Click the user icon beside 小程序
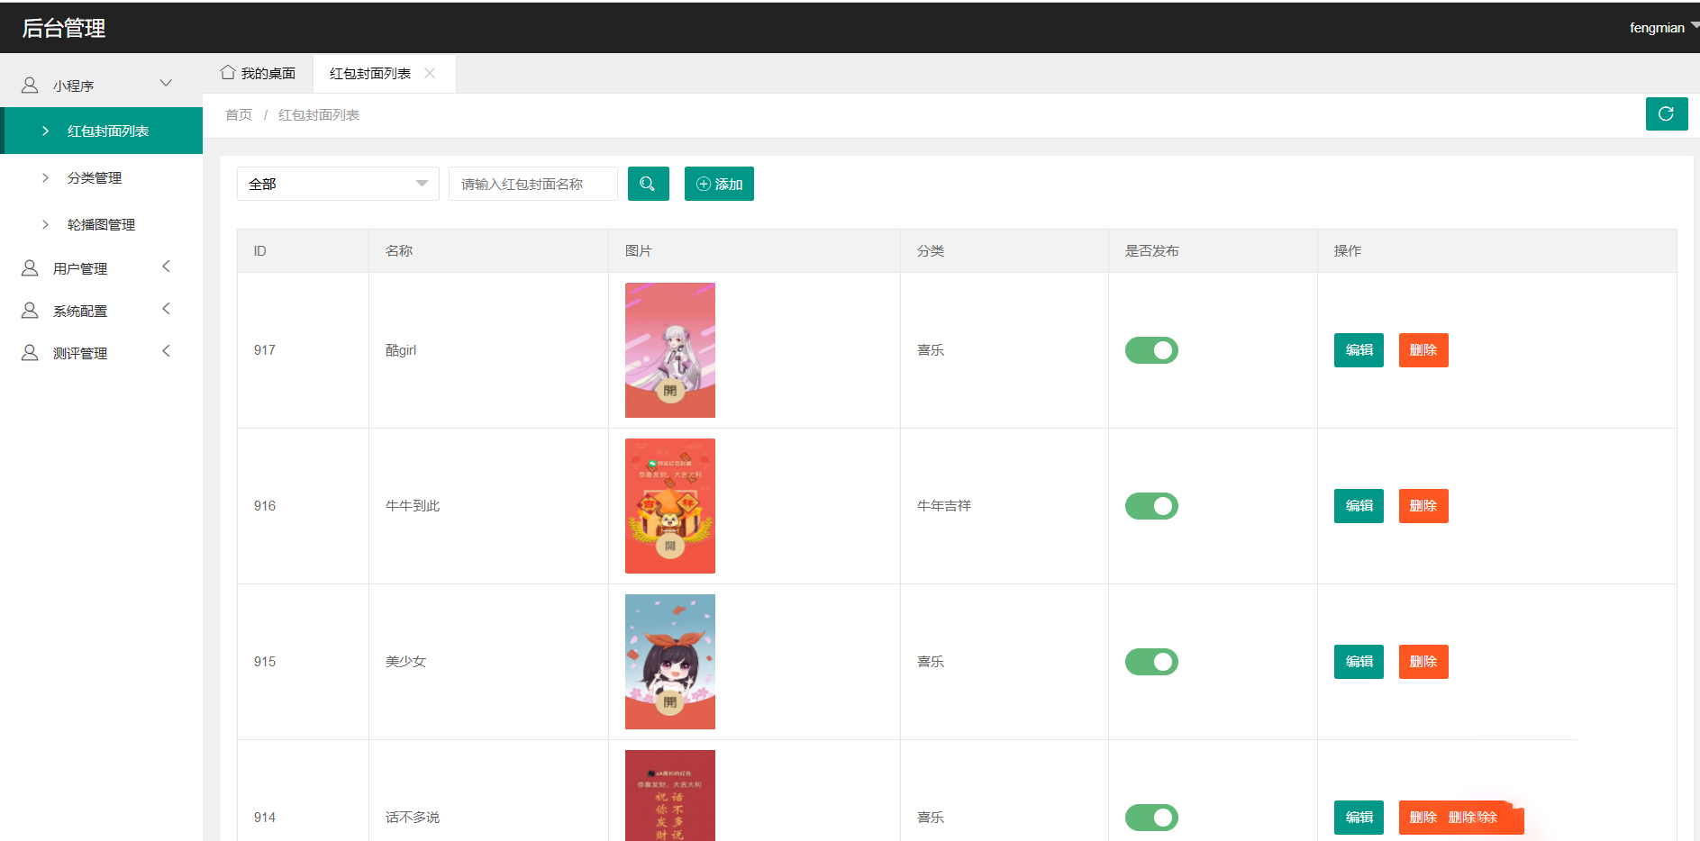The image size is (1700, 841). [x=30, y=86]
